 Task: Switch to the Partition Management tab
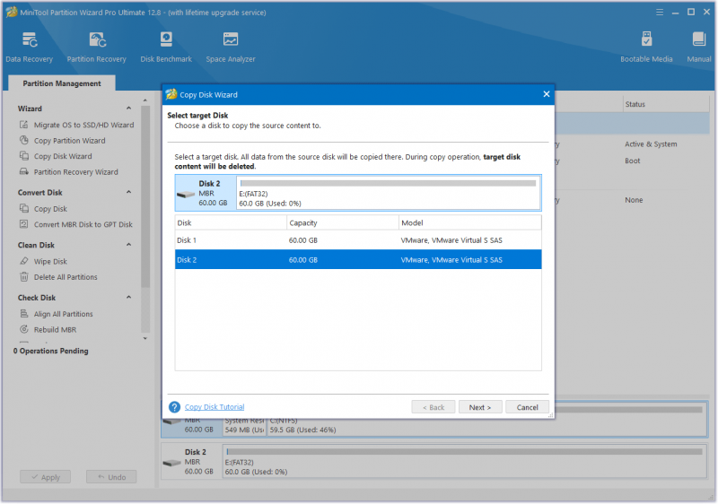[62, 83]
